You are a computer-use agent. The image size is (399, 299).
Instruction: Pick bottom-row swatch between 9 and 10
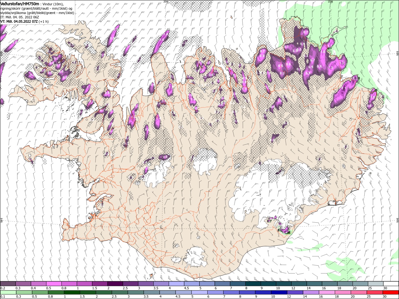[263, 292]
